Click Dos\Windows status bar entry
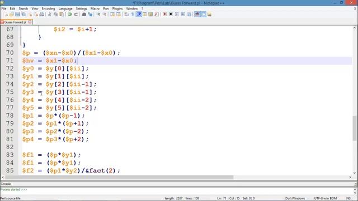The height and width of the screenshot is (201, 358). point(295,198)
